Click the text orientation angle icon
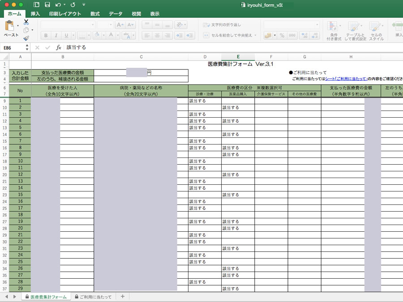403x302 pixels. [x=180, y=25]
